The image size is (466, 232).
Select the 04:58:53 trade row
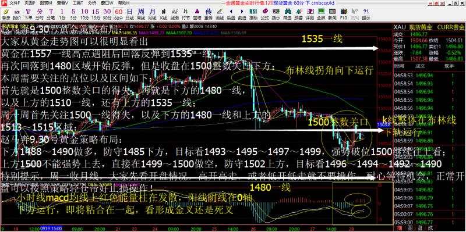(429, 76)
